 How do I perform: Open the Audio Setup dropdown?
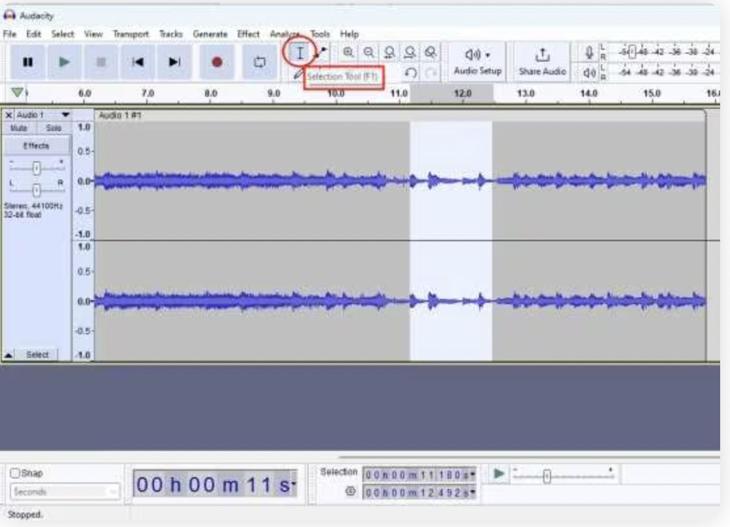pos(478,62)
